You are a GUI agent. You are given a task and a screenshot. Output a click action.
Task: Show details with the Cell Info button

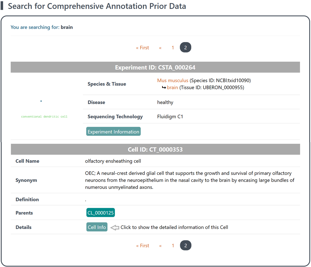click(x=97, y=227)
